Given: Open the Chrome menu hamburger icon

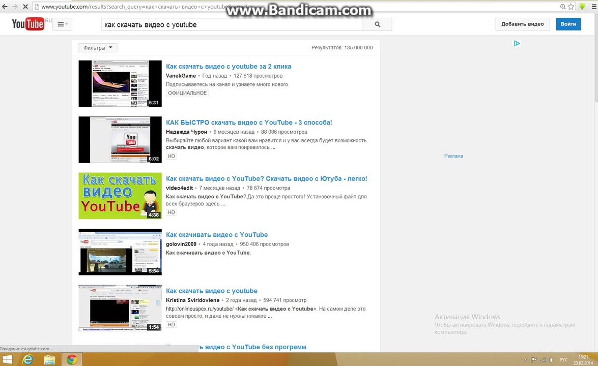Looking at the screenshot, I should click(x=593, y=7).
